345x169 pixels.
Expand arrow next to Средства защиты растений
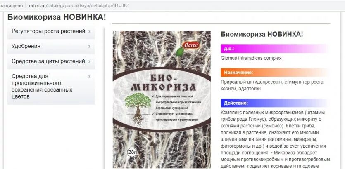coord(89,61)
